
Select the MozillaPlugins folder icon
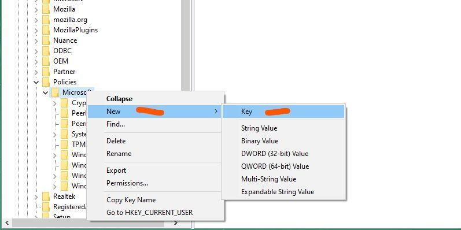pos(46,30)
